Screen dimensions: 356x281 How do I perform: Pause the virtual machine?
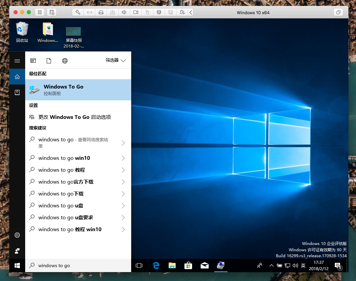(x=40, y=12)
